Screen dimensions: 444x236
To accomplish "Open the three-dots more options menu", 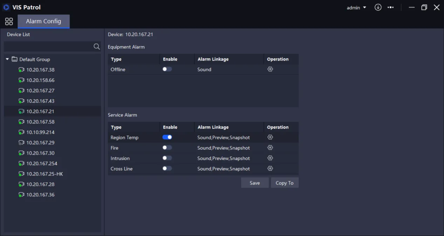I will pos(390,7).
